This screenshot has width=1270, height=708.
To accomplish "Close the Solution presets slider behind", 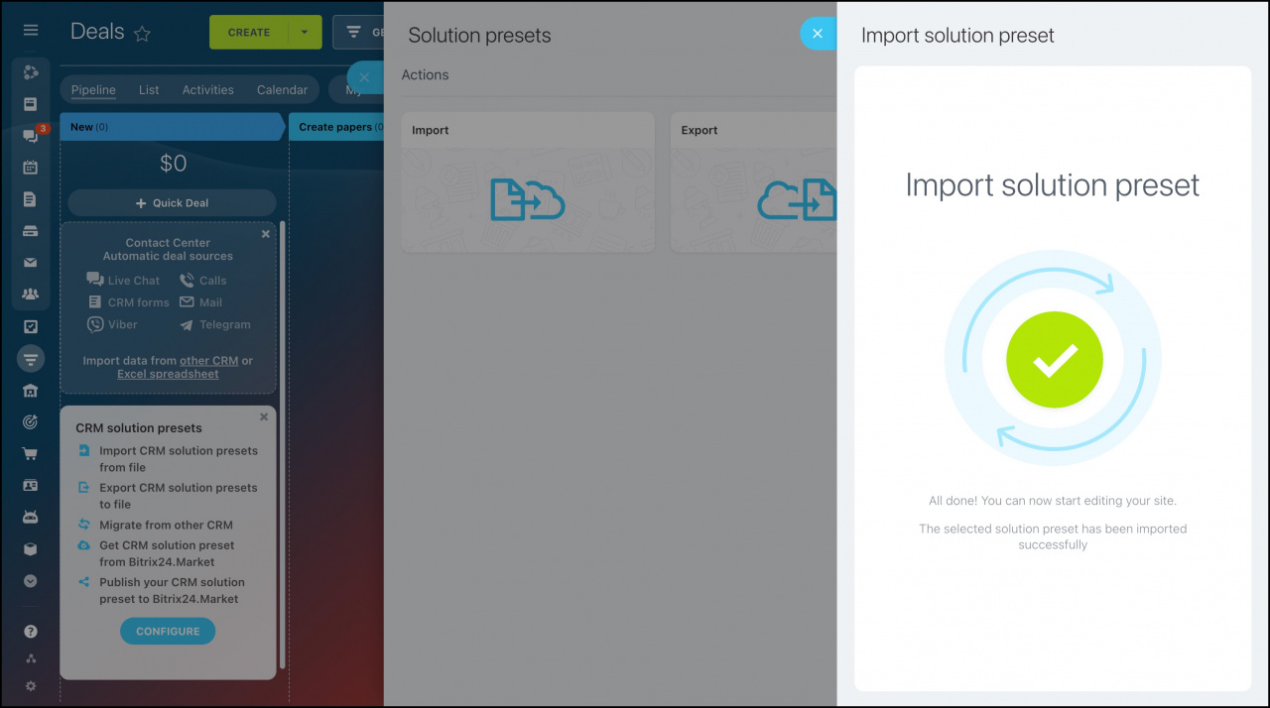I will (364, 77).
